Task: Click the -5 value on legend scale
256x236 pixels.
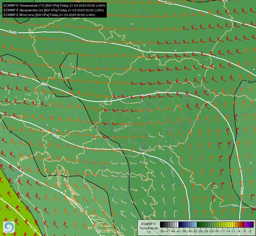Action: [x=244, y=231]
